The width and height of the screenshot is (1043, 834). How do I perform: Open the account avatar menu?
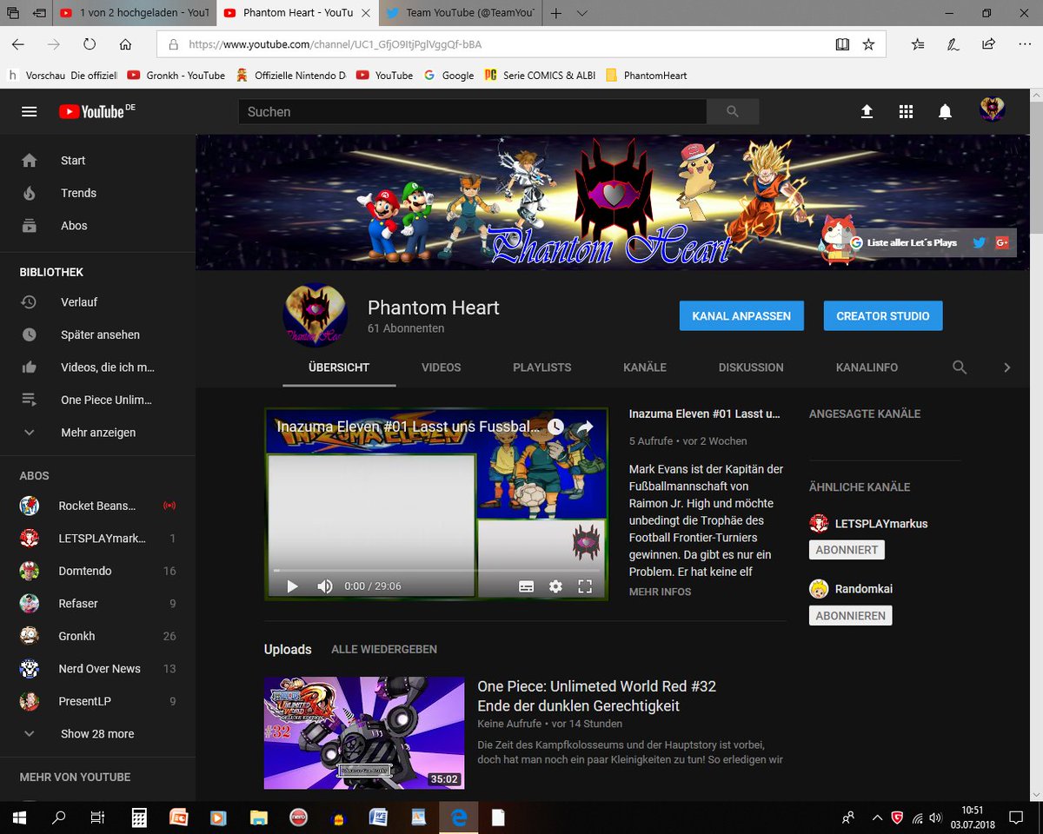pos(992,110)
